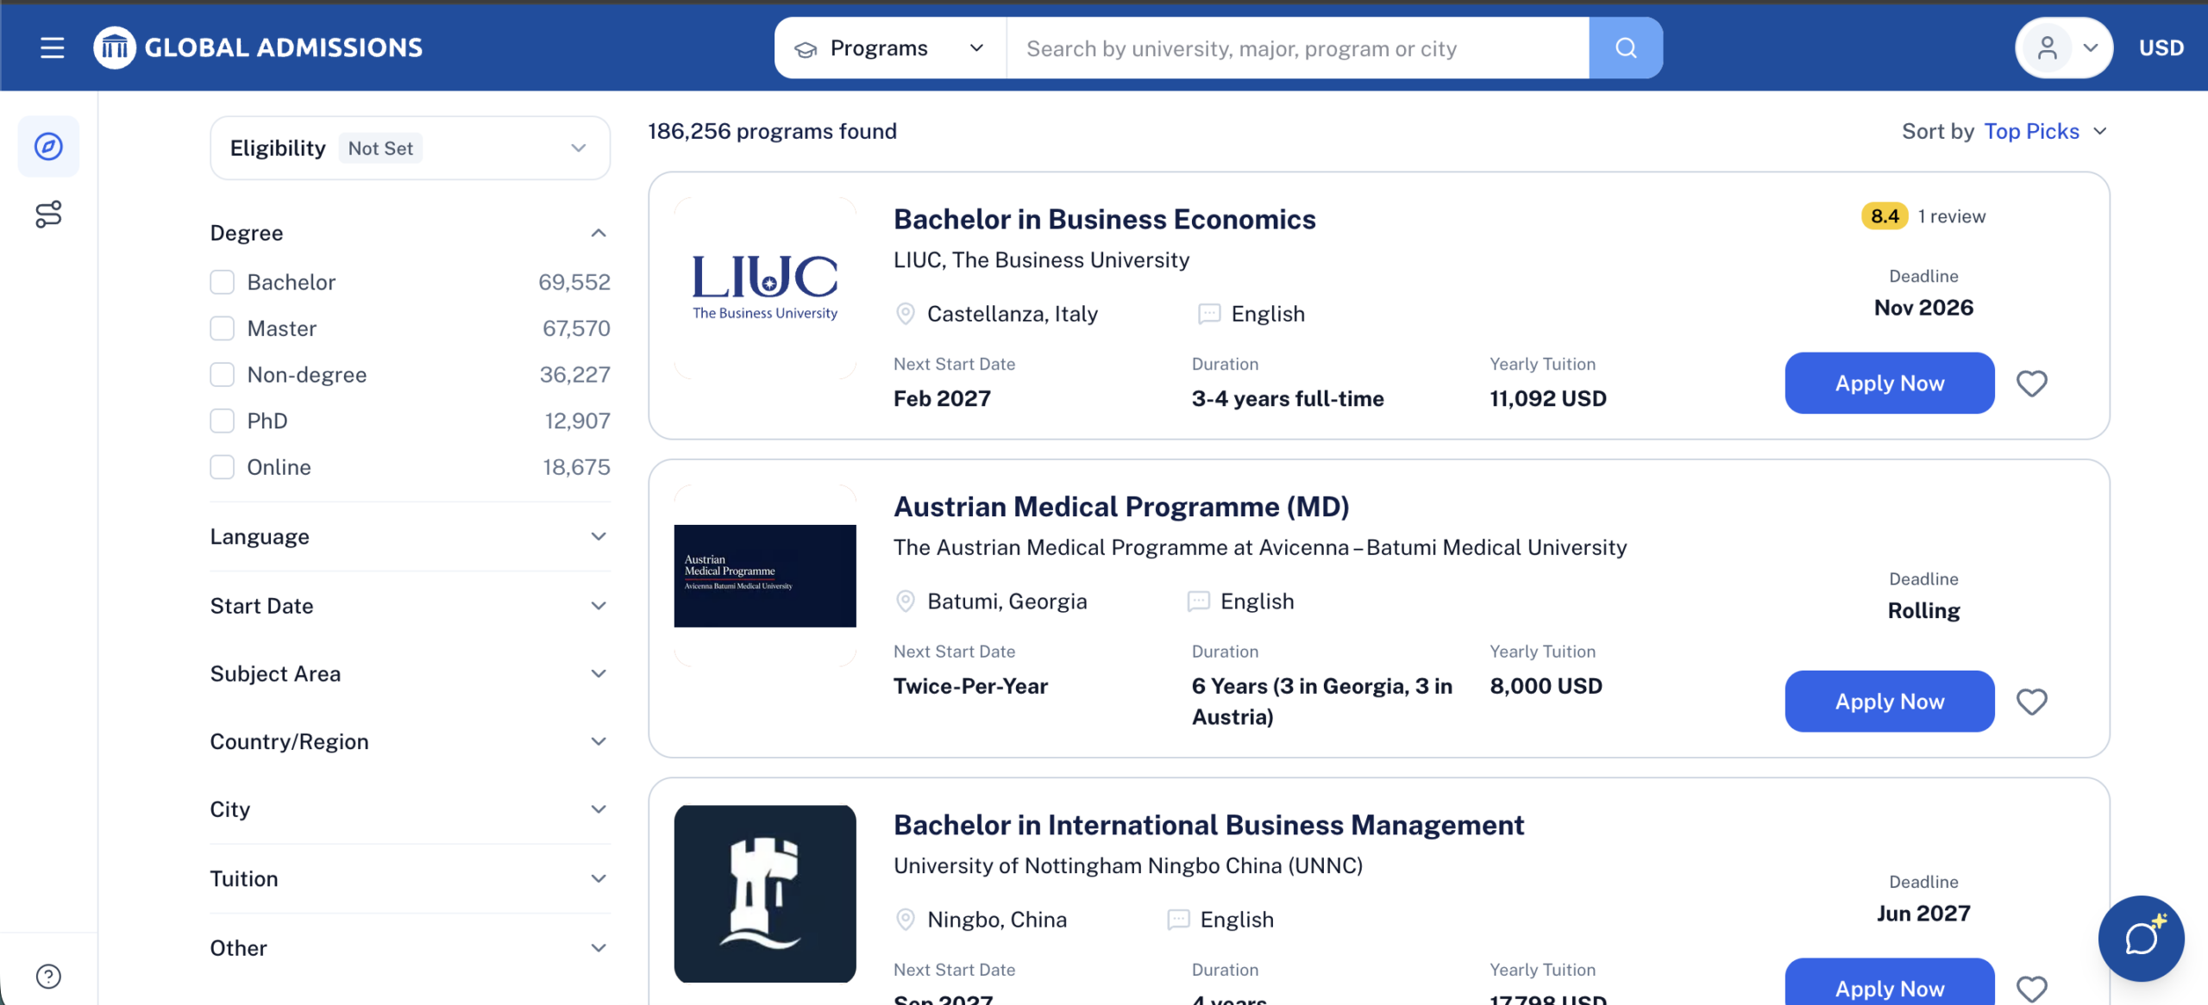Click the Jun 2027 deadline value

(x=1924, y=914)
